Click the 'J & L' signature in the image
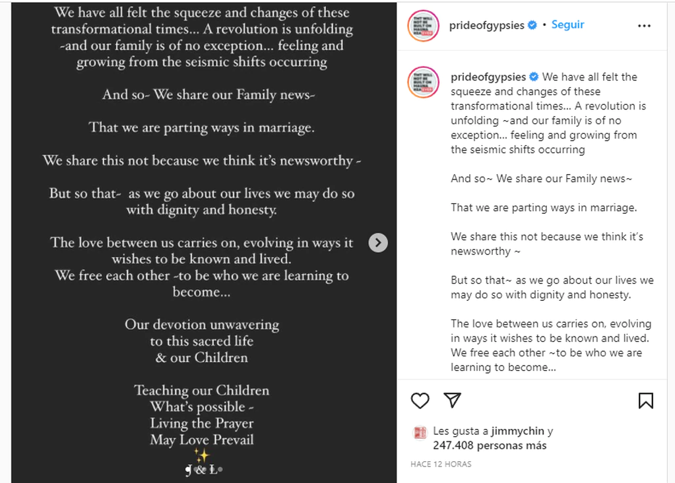The height and width of the screenshot is (483, 675). 202,470
